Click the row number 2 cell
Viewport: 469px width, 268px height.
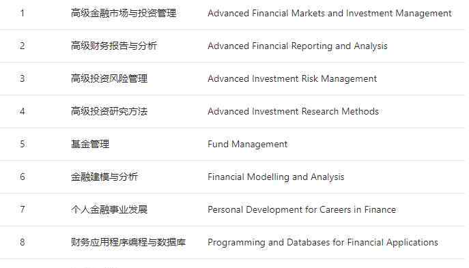click(x=23, y=46)
